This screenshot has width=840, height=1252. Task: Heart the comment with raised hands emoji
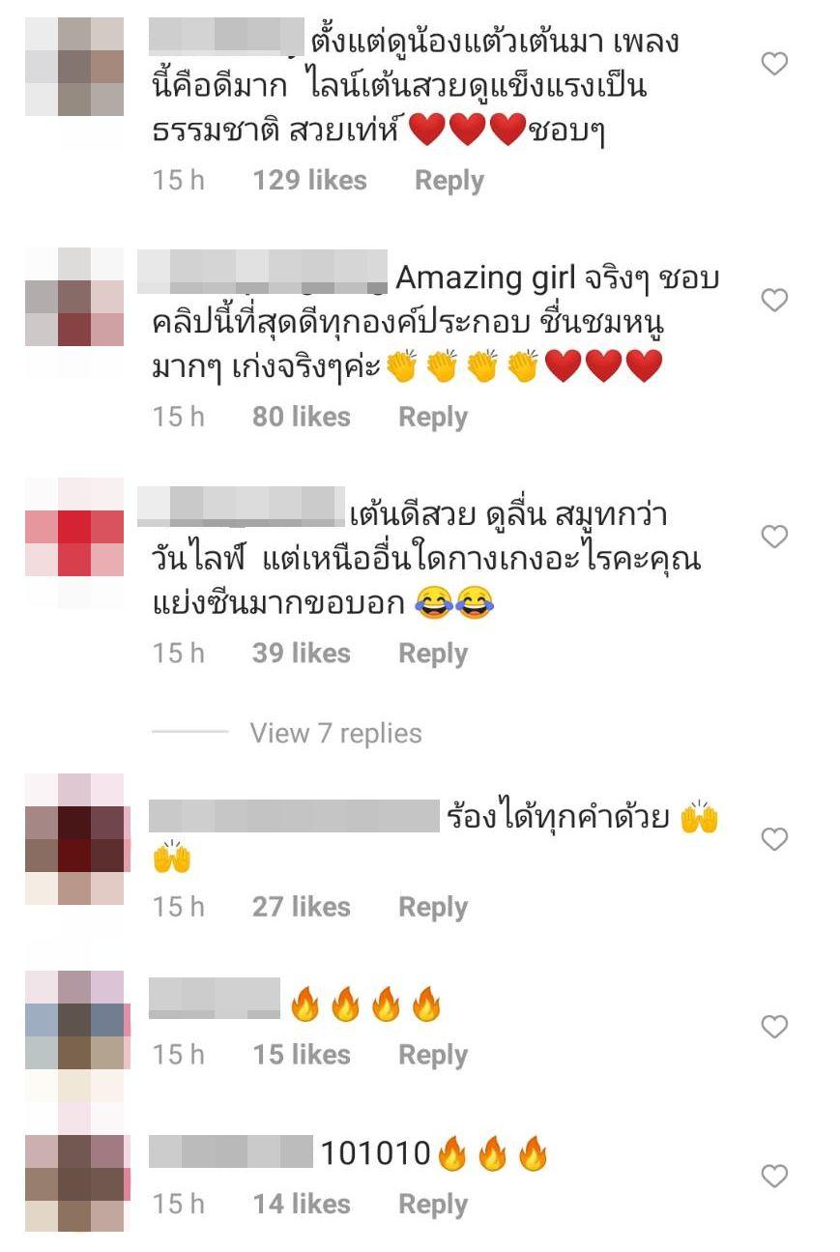tap(774, 839)
